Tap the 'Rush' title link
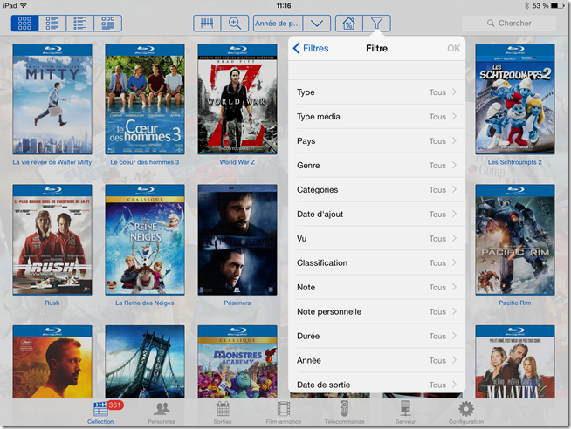 (x=52, y=303)
